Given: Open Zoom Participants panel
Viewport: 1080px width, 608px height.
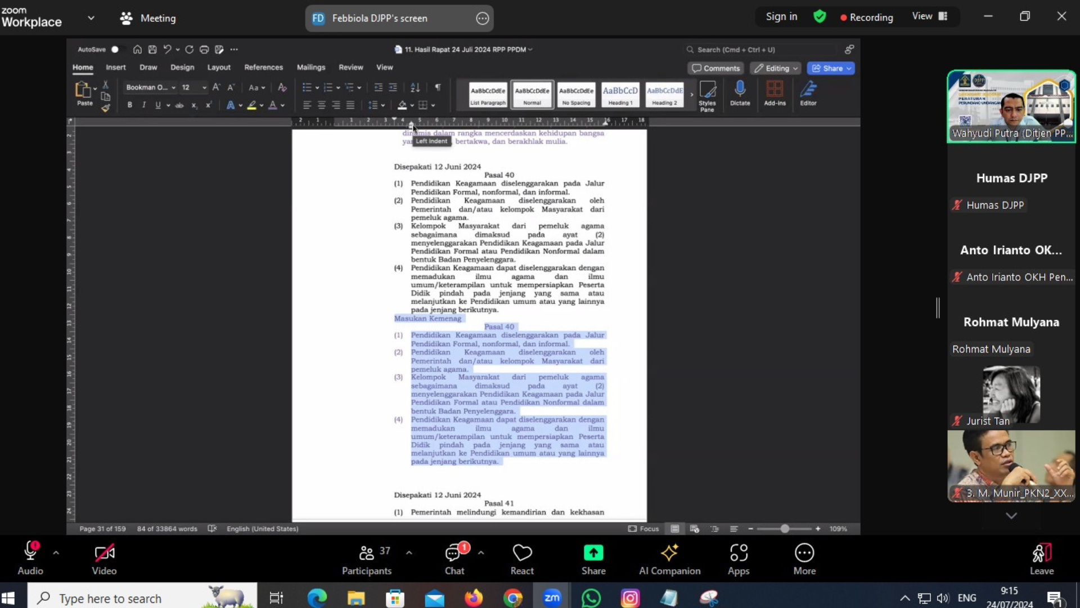Looking at the screenshot, I should pos(367,559).
